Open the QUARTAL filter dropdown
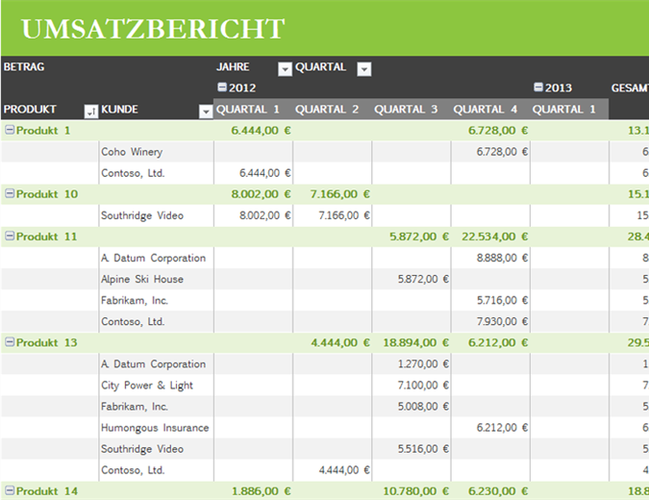 point(364,69)
